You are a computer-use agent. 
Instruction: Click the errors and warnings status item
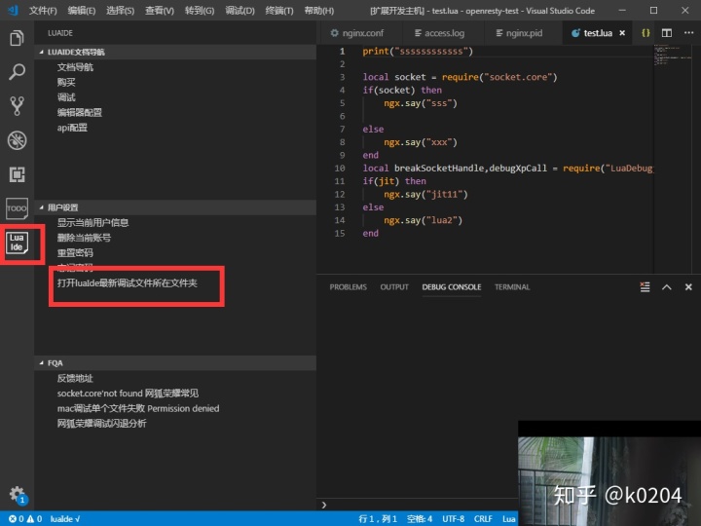coord(26,519)
